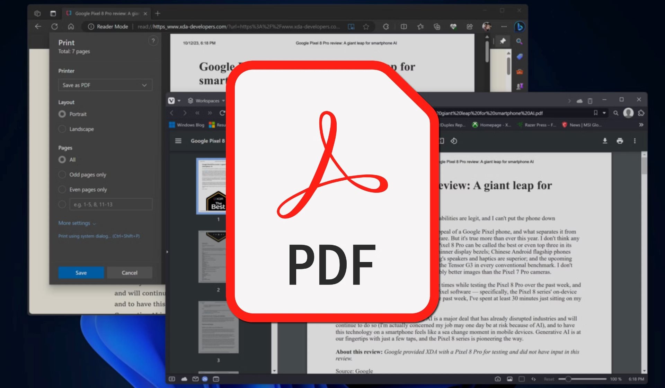Image resolution: width=665 pixels, height=388 pixels.
Task: Open Edge workspaces icon at top left
Action: pos(37,13)
